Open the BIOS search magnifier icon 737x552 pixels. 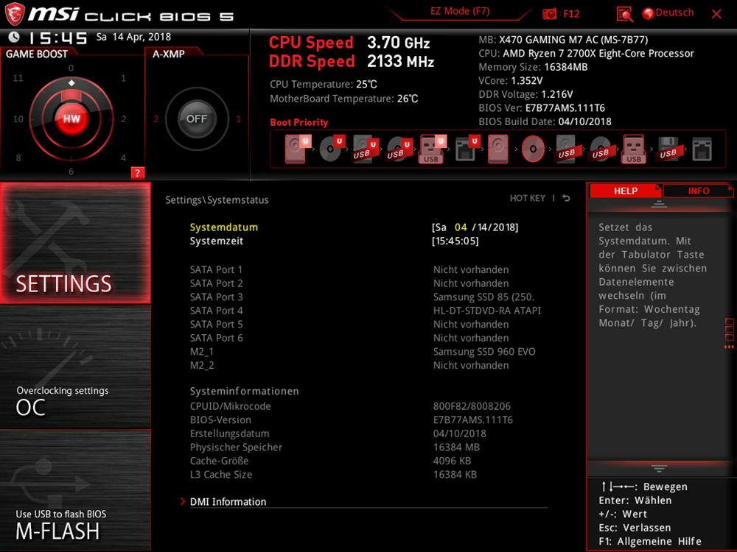(624, 14)
